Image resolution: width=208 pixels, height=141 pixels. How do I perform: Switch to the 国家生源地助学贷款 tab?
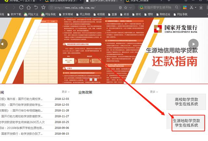(x=63, y=1)
